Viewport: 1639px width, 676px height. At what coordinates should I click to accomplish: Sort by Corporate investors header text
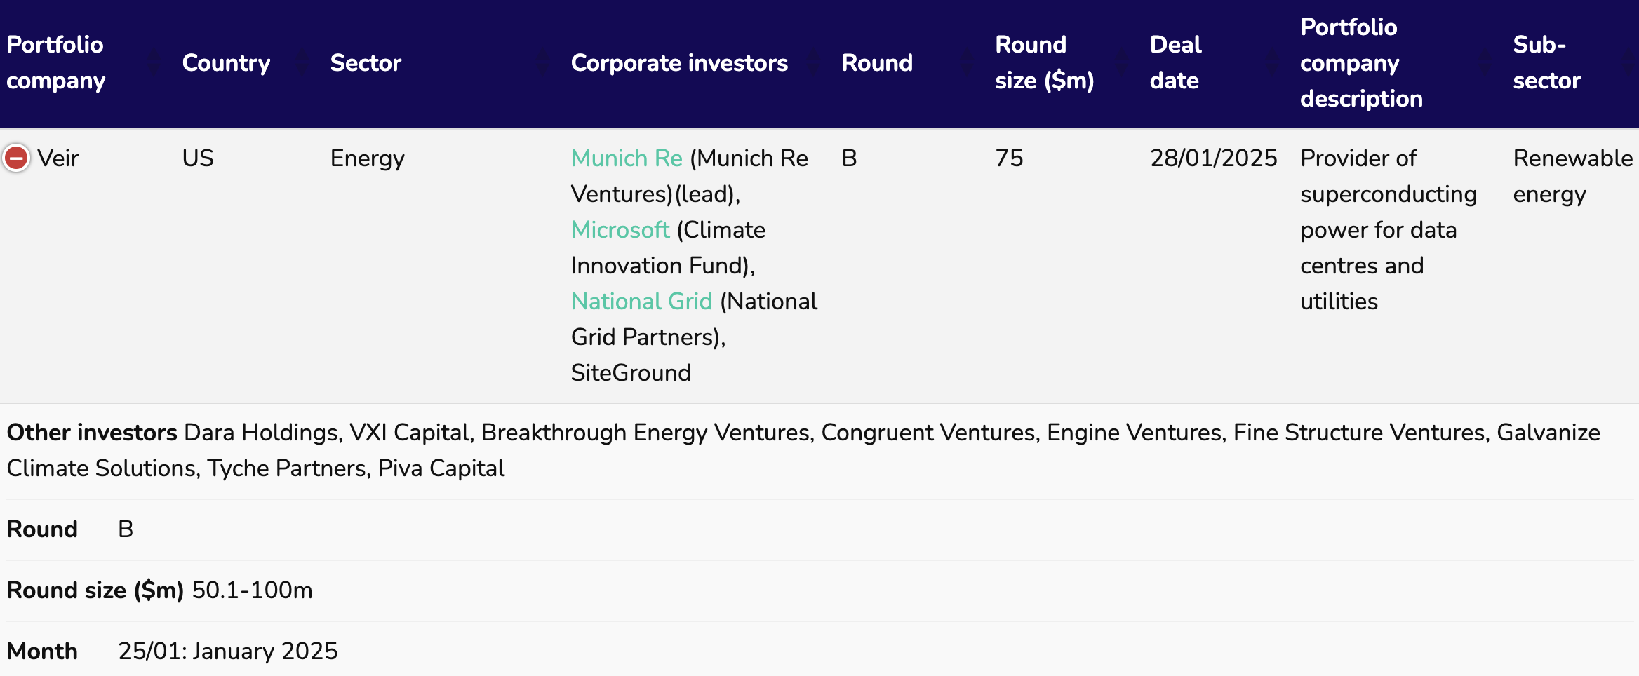coord(679,63)
